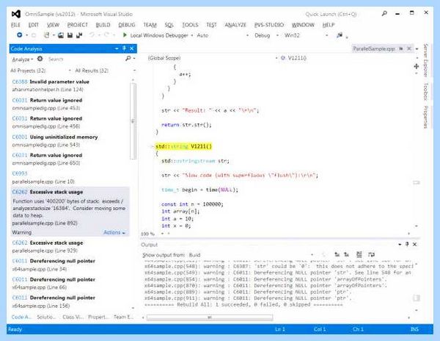The width and height of the screenshot is (440, 341).
Task: Open the Toolbox side tab
Action: click(x=425, y=91)
